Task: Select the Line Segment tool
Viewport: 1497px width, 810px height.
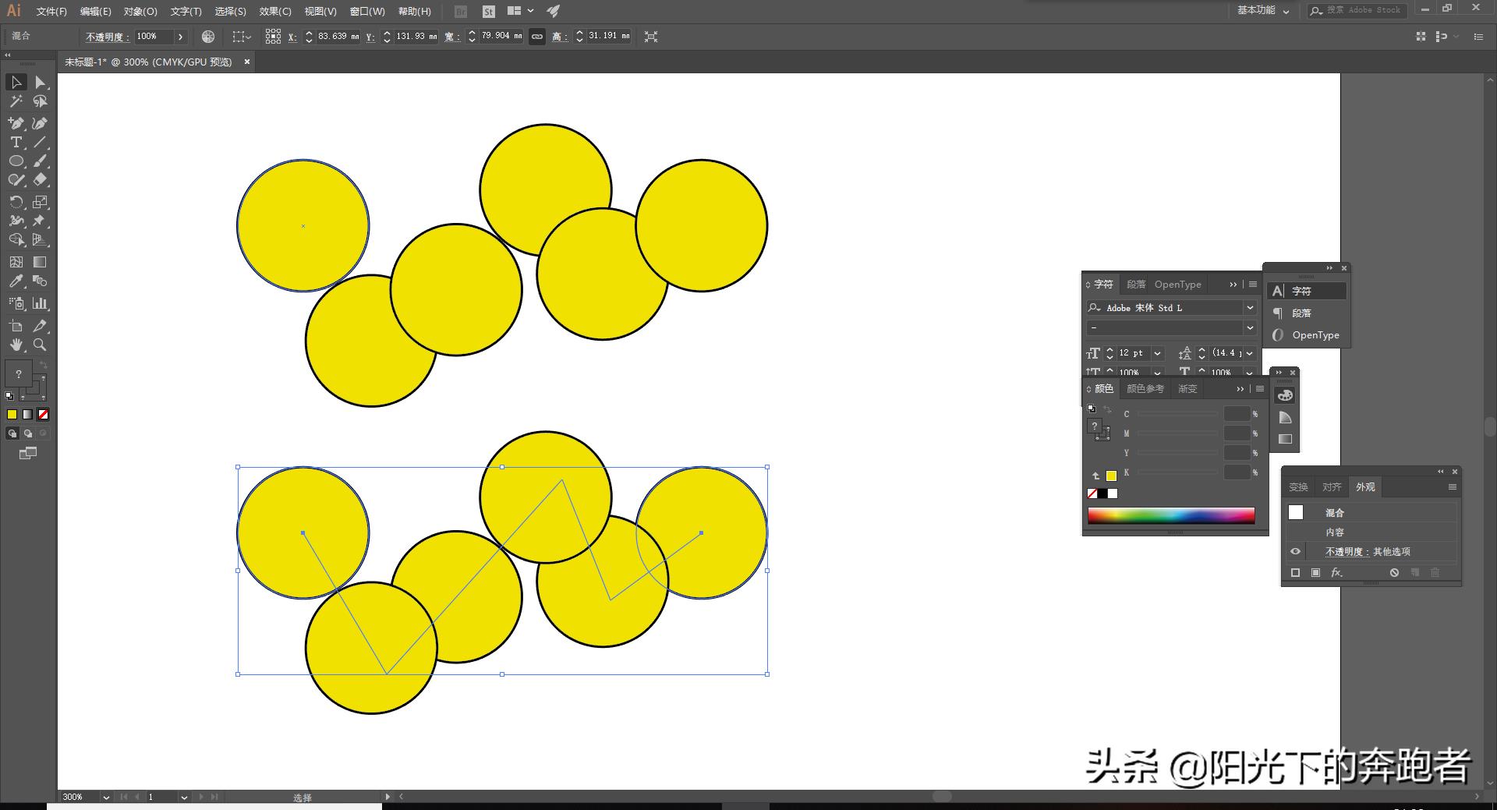Action: click(x=40, y=142)
